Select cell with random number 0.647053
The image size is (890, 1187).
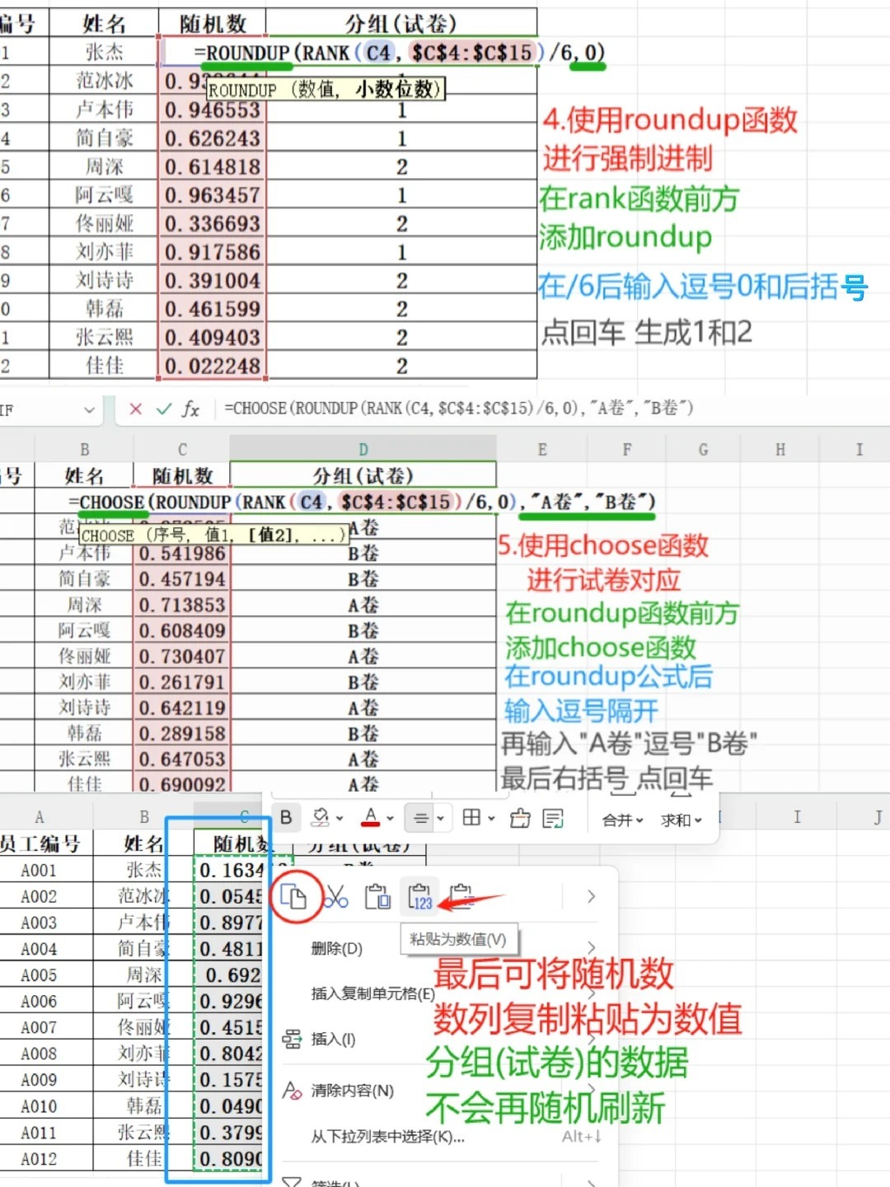click(181, 759)
